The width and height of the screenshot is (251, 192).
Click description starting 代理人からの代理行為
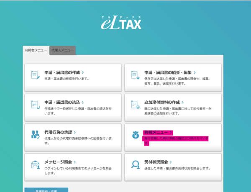pos(78,141)
